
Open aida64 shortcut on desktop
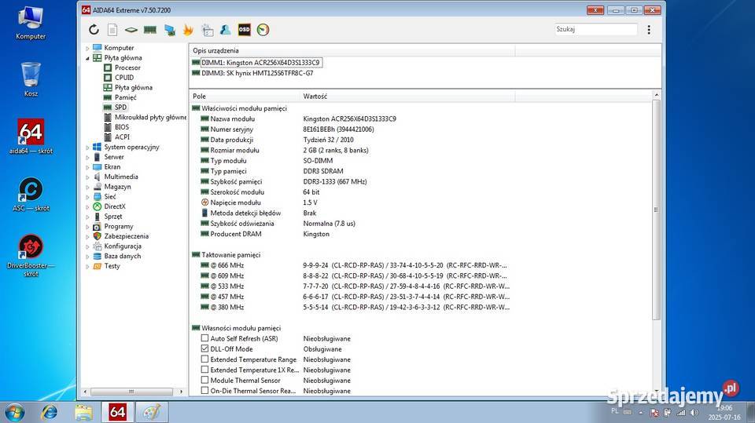[x=31, y=137]
